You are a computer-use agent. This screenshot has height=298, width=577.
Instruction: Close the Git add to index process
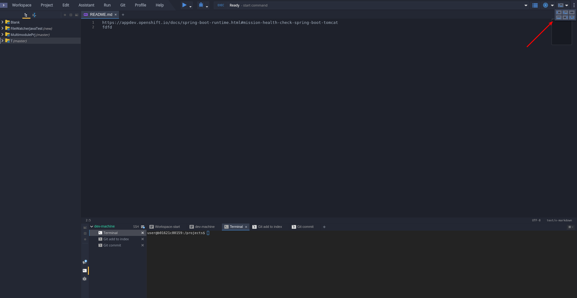pyautogui.click(x=143, y=239)
